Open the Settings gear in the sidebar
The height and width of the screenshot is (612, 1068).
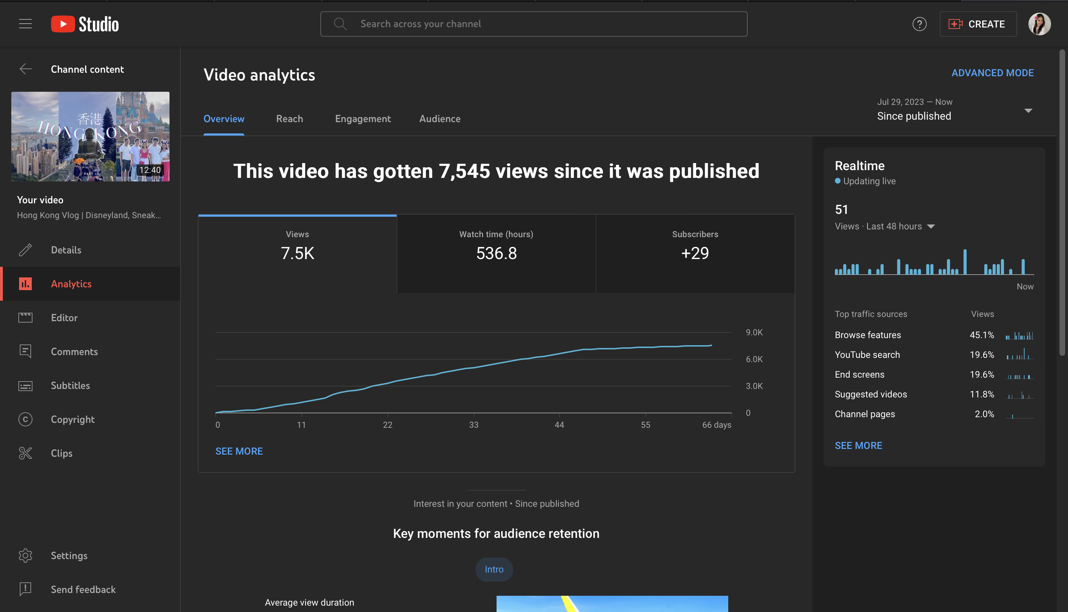[25, 556]
